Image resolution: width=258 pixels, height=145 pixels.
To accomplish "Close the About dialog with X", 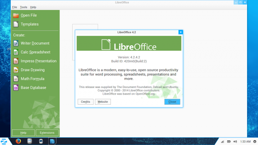I will pyautogui.click(x=181, y=32).
